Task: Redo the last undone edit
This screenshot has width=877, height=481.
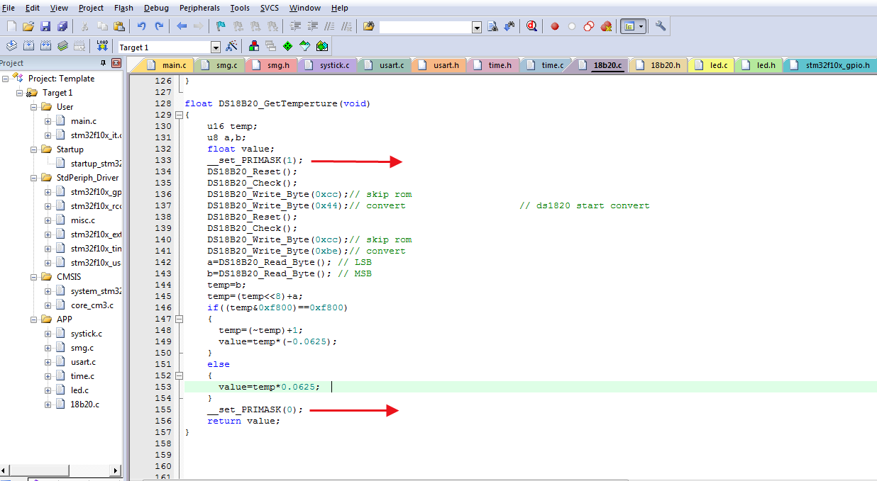Action: point(159,26)
